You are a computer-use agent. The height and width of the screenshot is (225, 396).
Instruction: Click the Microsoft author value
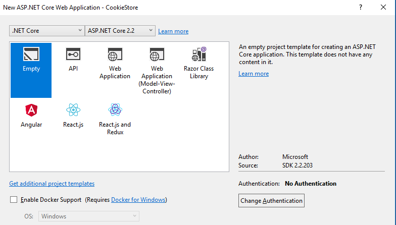tap(295, 157)
